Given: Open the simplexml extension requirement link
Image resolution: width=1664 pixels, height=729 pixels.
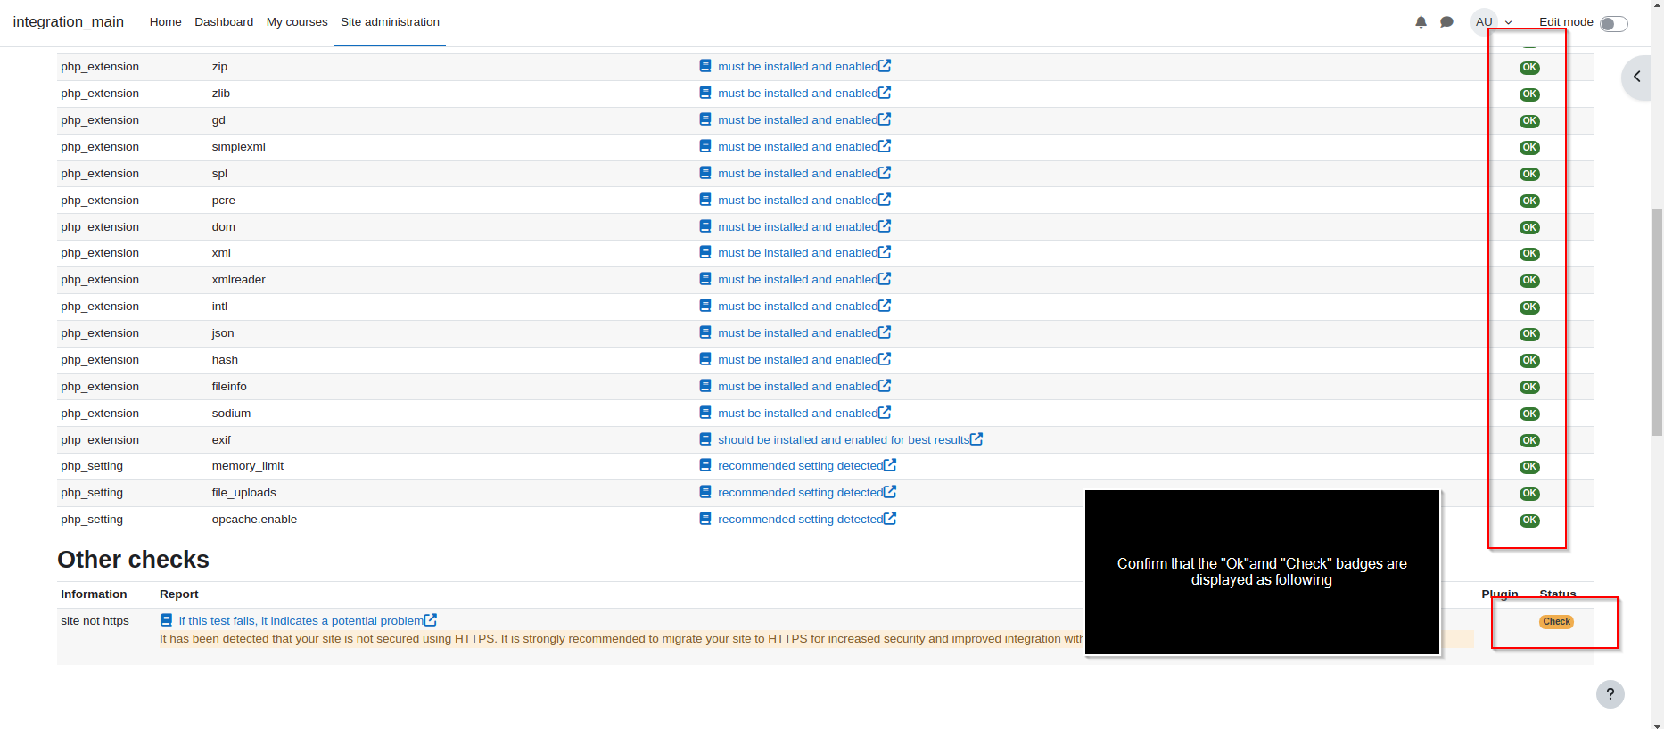Looking at the screenshot, I should coord(797,147).
